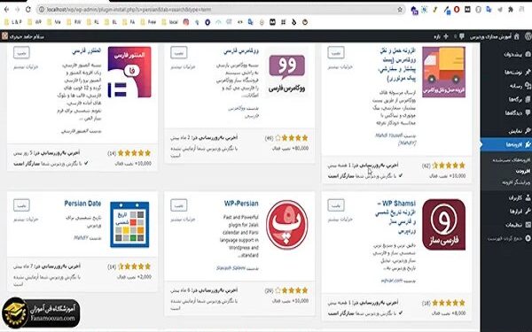Open the Plugin Editor submenu item
The height and width of the screenshot is (332, 532).
[x=516, y=182]
